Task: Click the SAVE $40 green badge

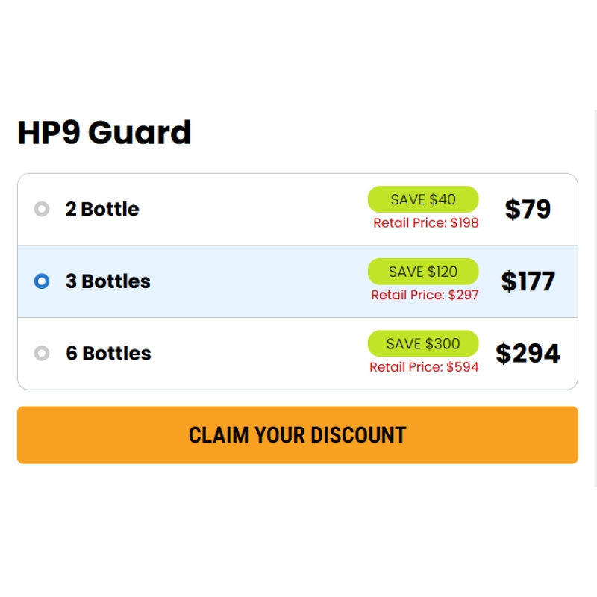Action: tap(423, 199)
